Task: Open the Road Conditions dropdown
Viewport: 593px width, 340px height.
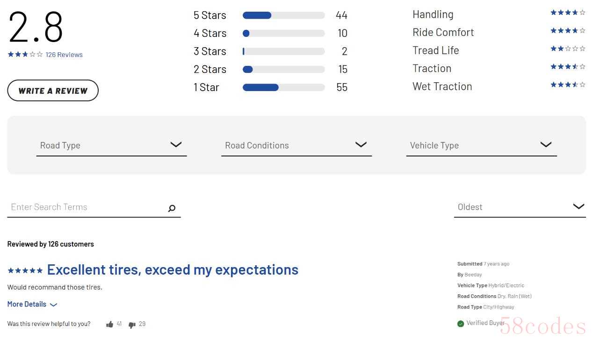Action: [296, 145]
